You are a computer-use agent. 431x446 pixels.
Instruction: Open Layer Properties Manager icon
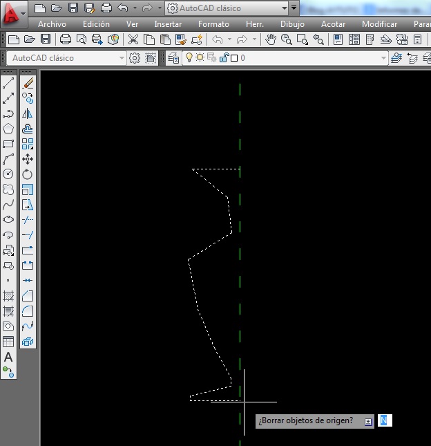pos(173,58)
